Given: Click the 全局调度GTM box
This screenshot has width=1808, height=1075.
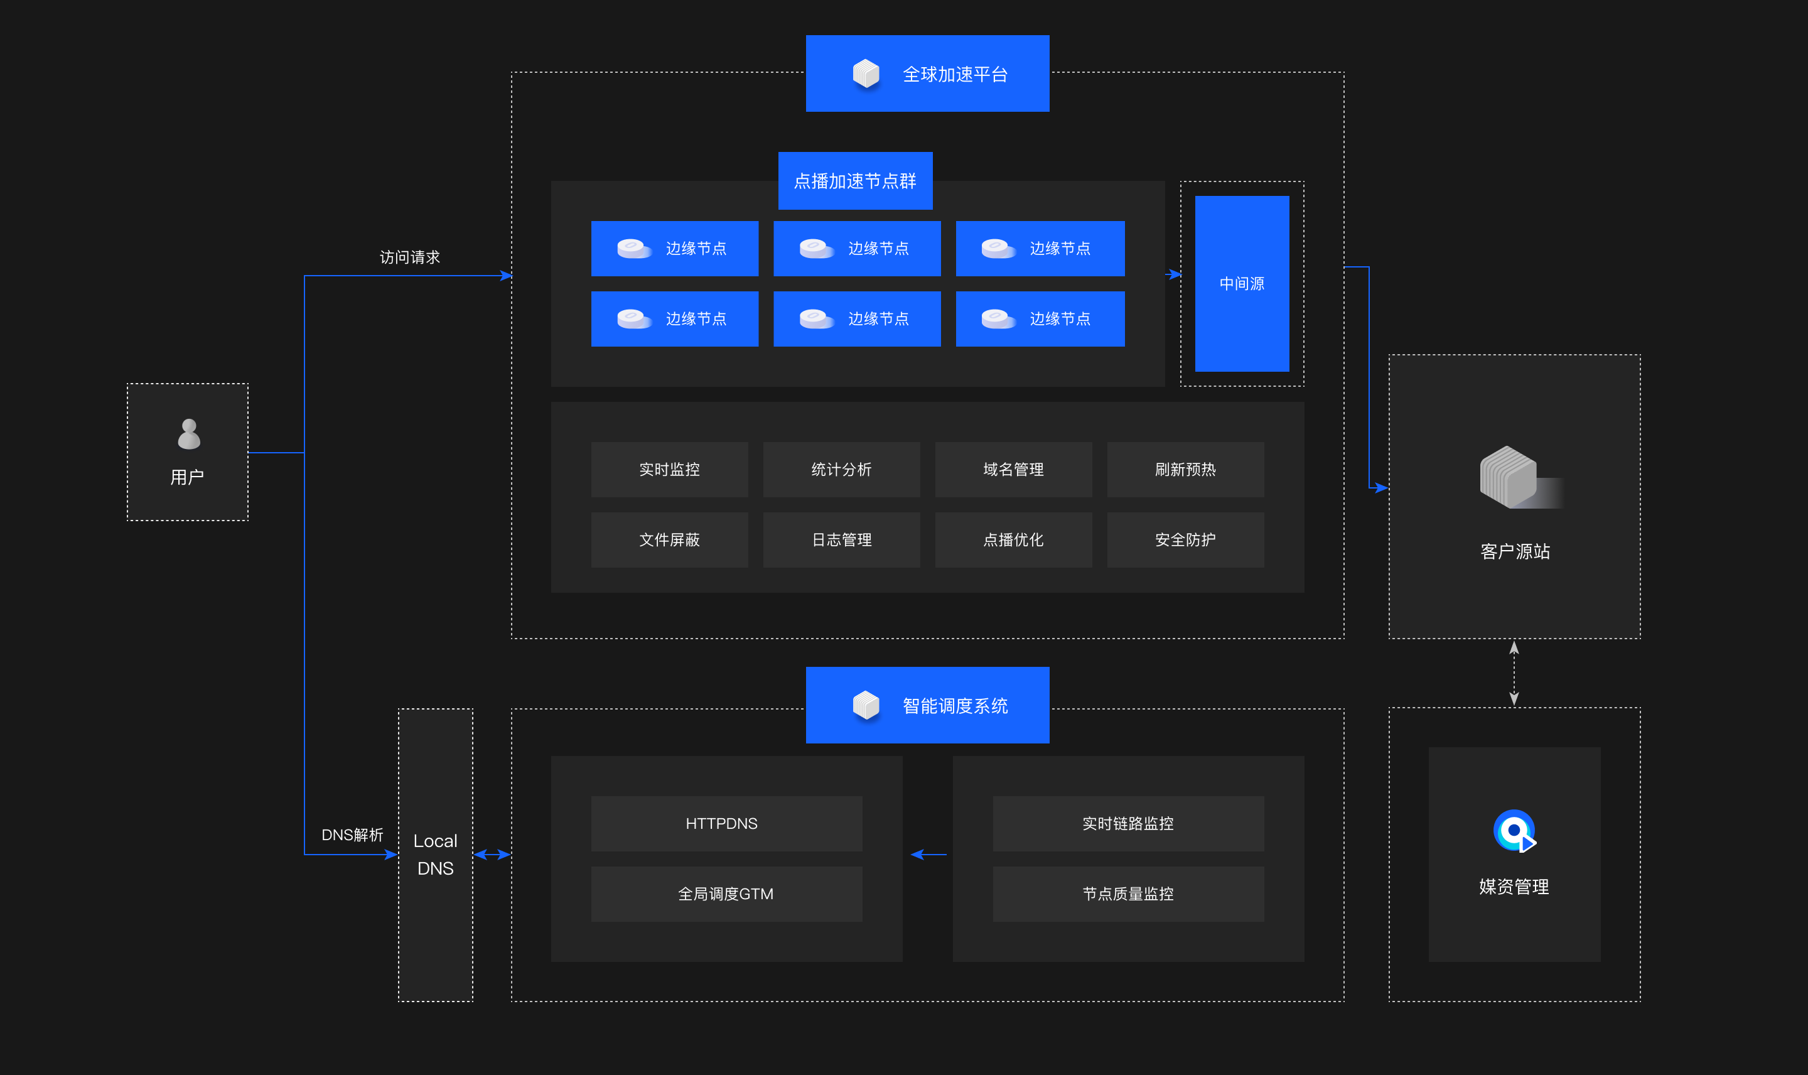Looking at the screenshot, I should click(x=726, y=894).
